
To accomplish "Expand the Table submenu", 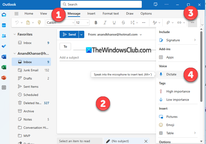I will tap(195, 133).
